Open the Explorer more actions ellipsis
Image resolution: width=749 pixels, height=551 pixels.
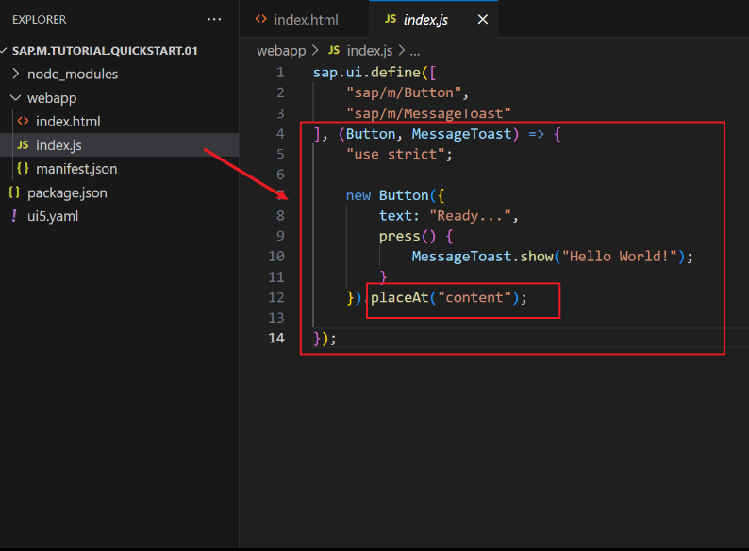click(214, 19)
